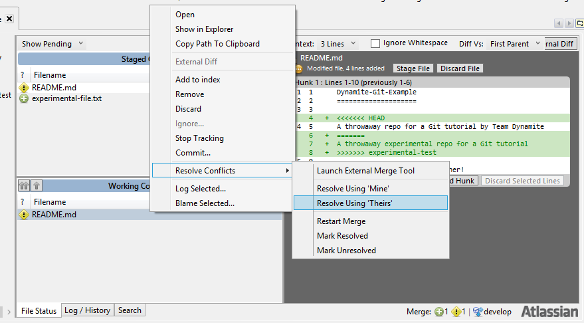Click the partially hidden Hunk button
The height and width of the screenshot is (323, 584).
pos(463,181)
